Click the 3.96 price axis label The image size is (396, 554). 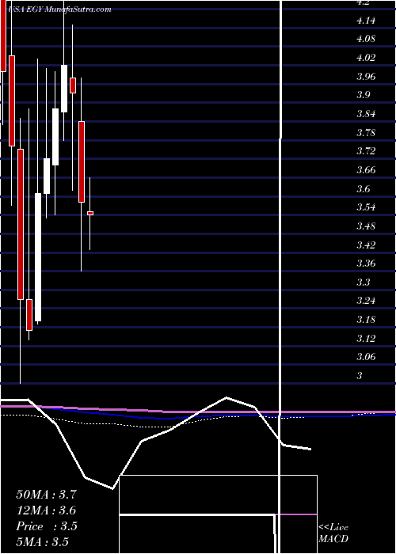pyautogui.click(x=366, y=77)
